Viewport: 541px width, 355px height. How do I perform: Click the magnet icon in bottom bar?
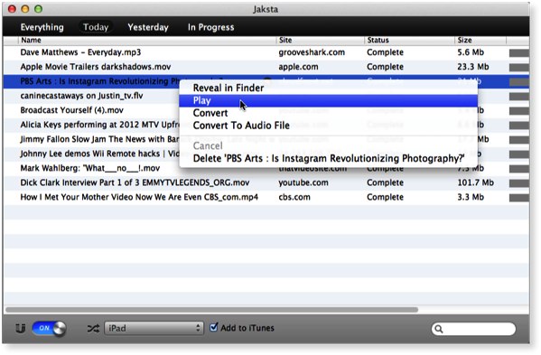pyautogui.click(x=21, y=329)
